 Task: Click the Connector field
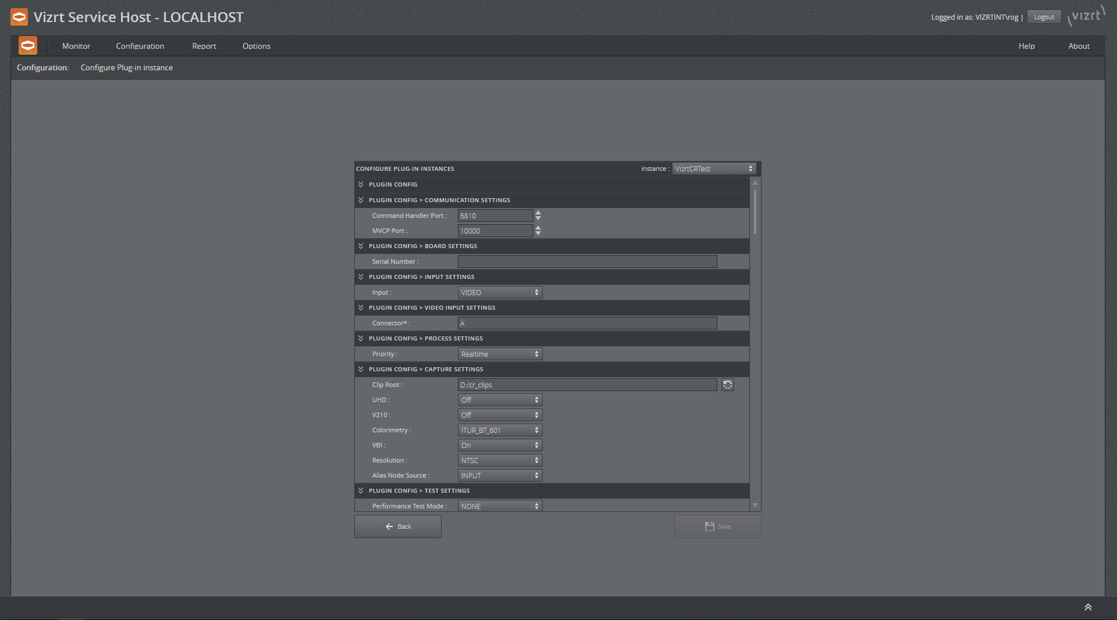[x=588, y=323]
